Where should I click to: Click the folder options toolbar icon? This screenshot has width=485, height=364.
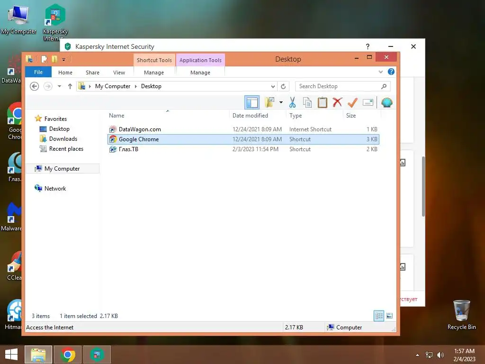(x=269, y=102)
